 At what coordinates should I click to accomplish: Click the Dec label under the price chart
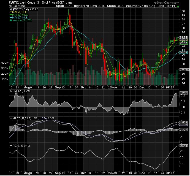click(142, 87)
